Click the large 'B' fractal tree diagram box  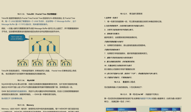tap(44, 45)
